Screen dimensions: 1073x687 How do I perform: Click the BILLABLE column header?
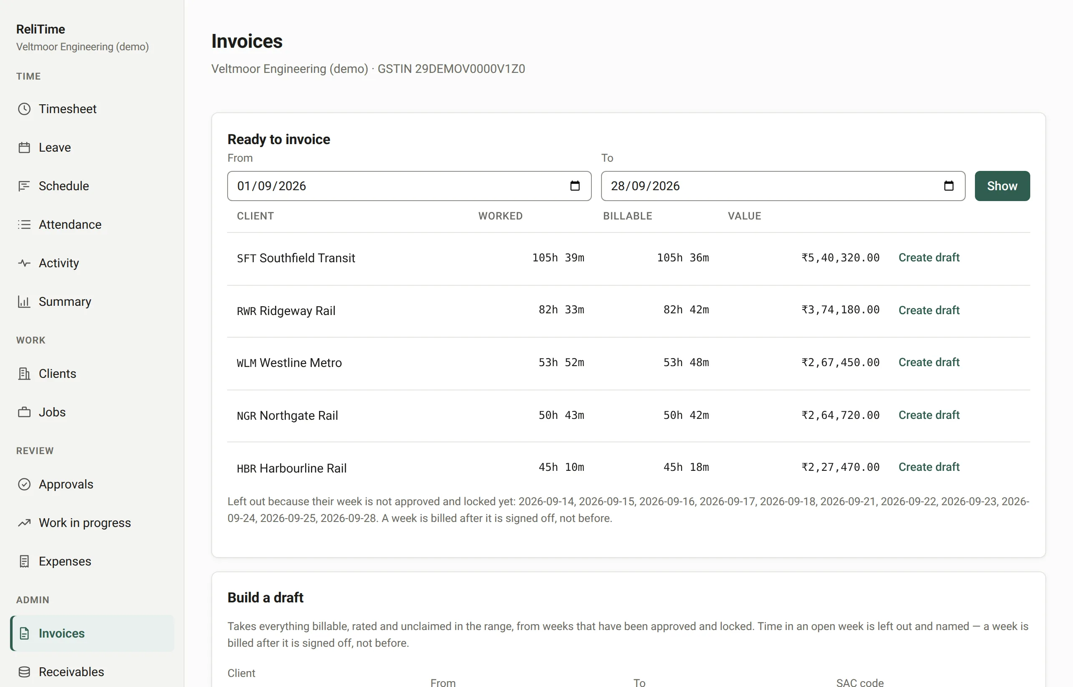pyautogui.click(x=627, y=216)
